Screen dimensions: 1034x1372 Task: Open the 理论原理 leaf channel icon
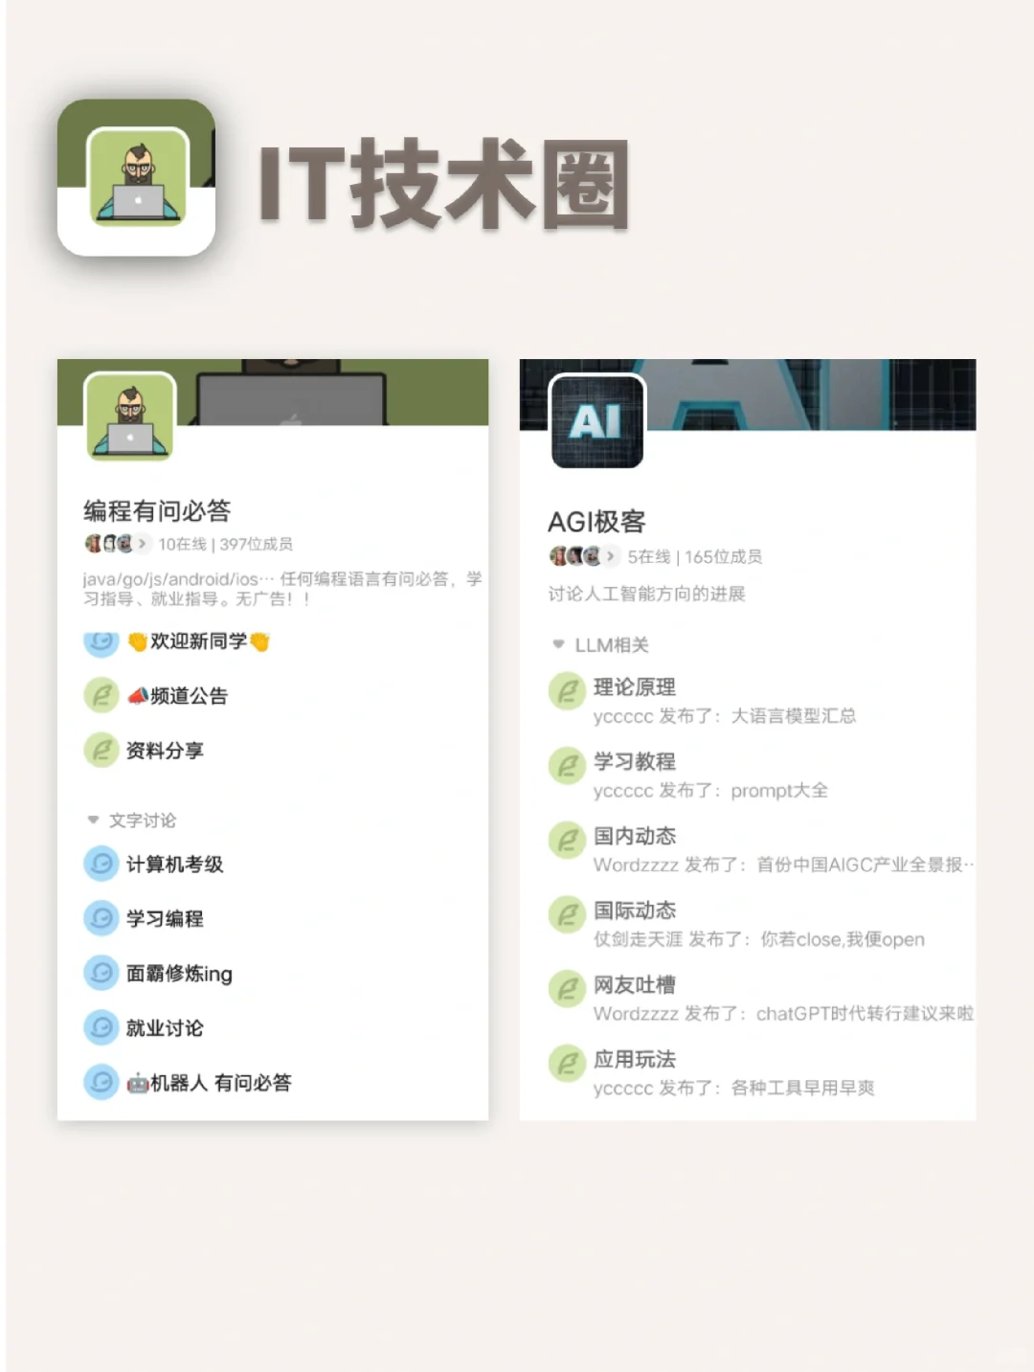click(x=567, y=690)
